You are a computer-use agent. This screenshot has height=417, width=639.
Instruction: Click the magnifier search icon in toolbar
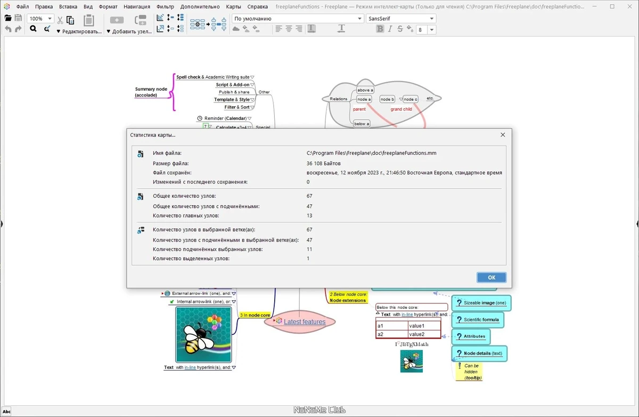[33, 29]
